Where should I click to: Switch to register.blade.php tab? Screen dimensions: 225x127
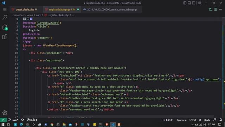(x=62, y=10)
